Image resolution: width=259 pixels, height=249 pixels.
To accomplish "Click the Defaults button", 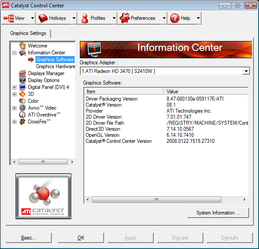I will (230, 238).
